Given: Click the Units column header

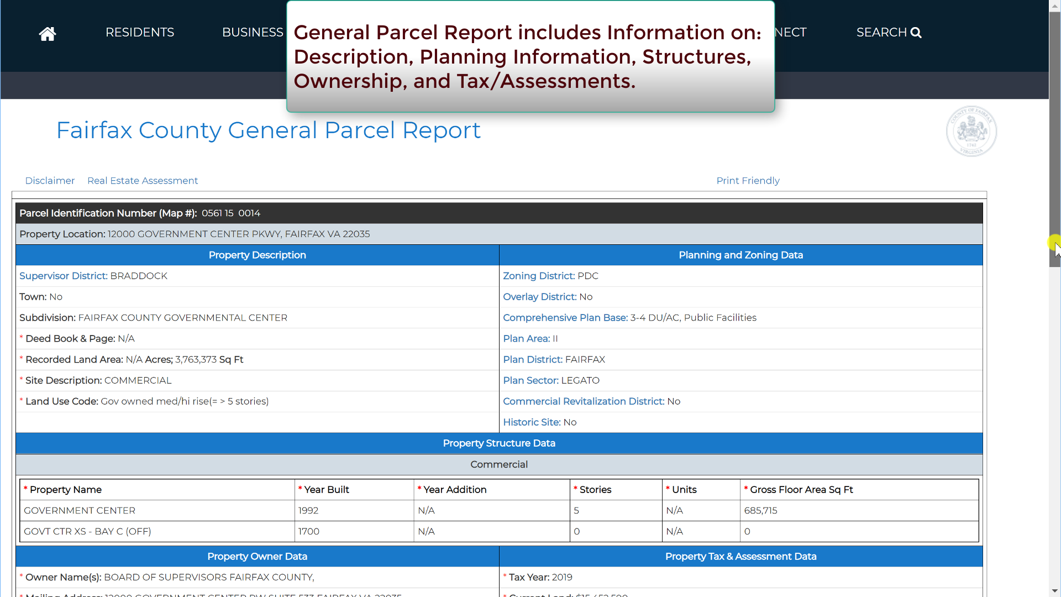Looking at the screenshot, I should [701, 490].
